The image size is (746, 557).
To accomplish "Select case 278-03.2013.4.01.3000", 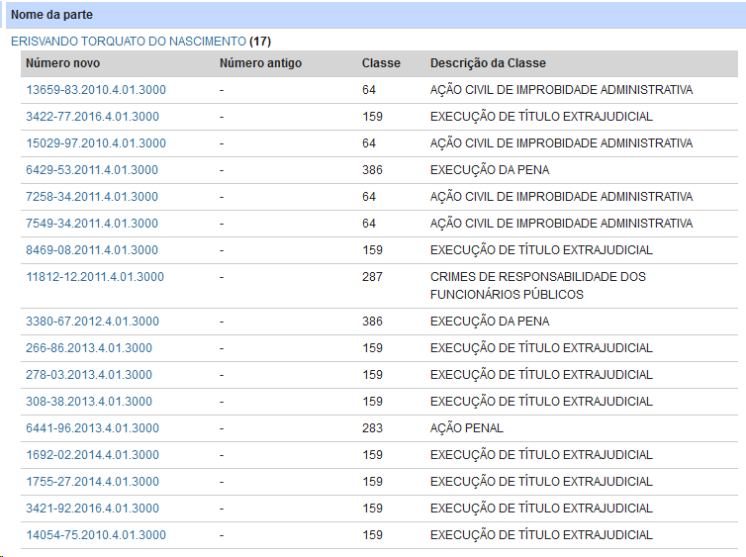I will pyautogui.click(x=89, y=375).
